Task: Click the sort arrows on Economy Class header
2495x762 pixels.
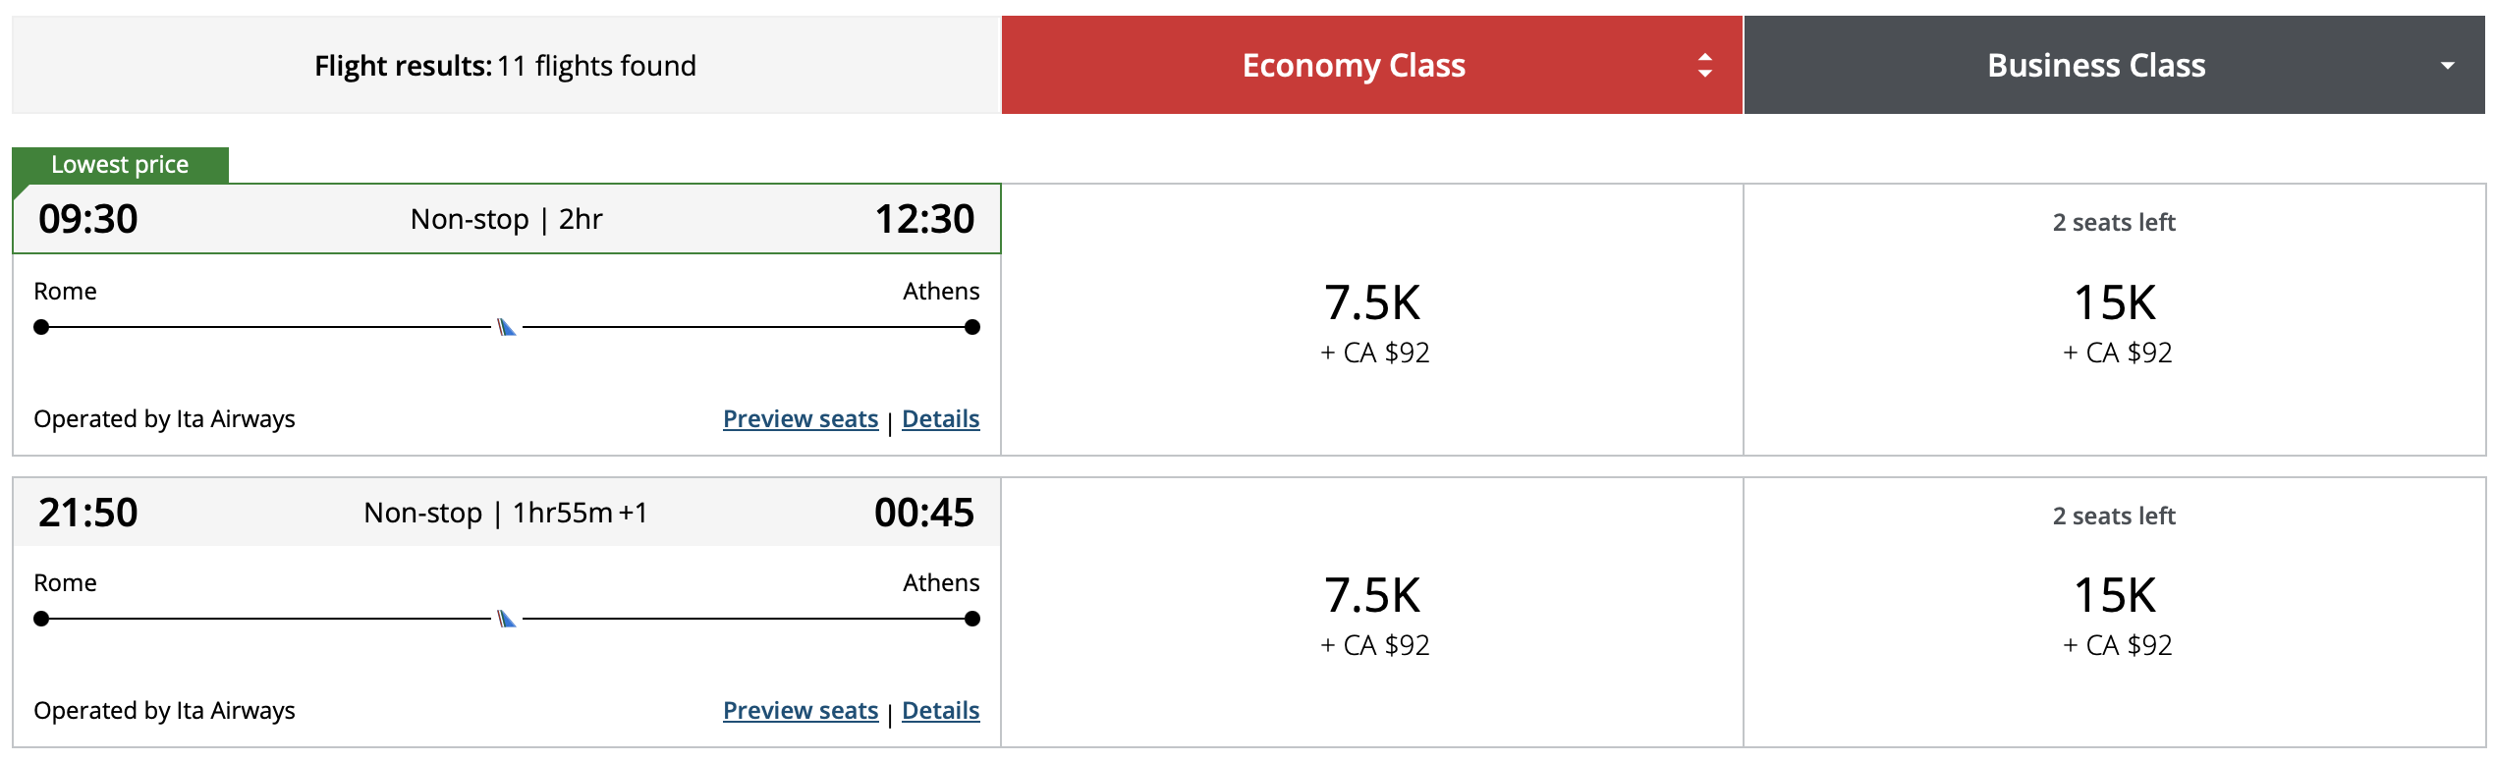Action: coord(1704,66)
